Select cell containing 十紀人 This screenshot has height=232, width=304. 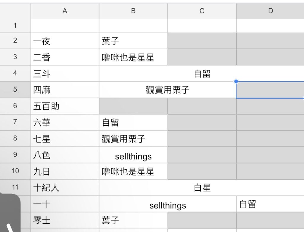[65, 187]
